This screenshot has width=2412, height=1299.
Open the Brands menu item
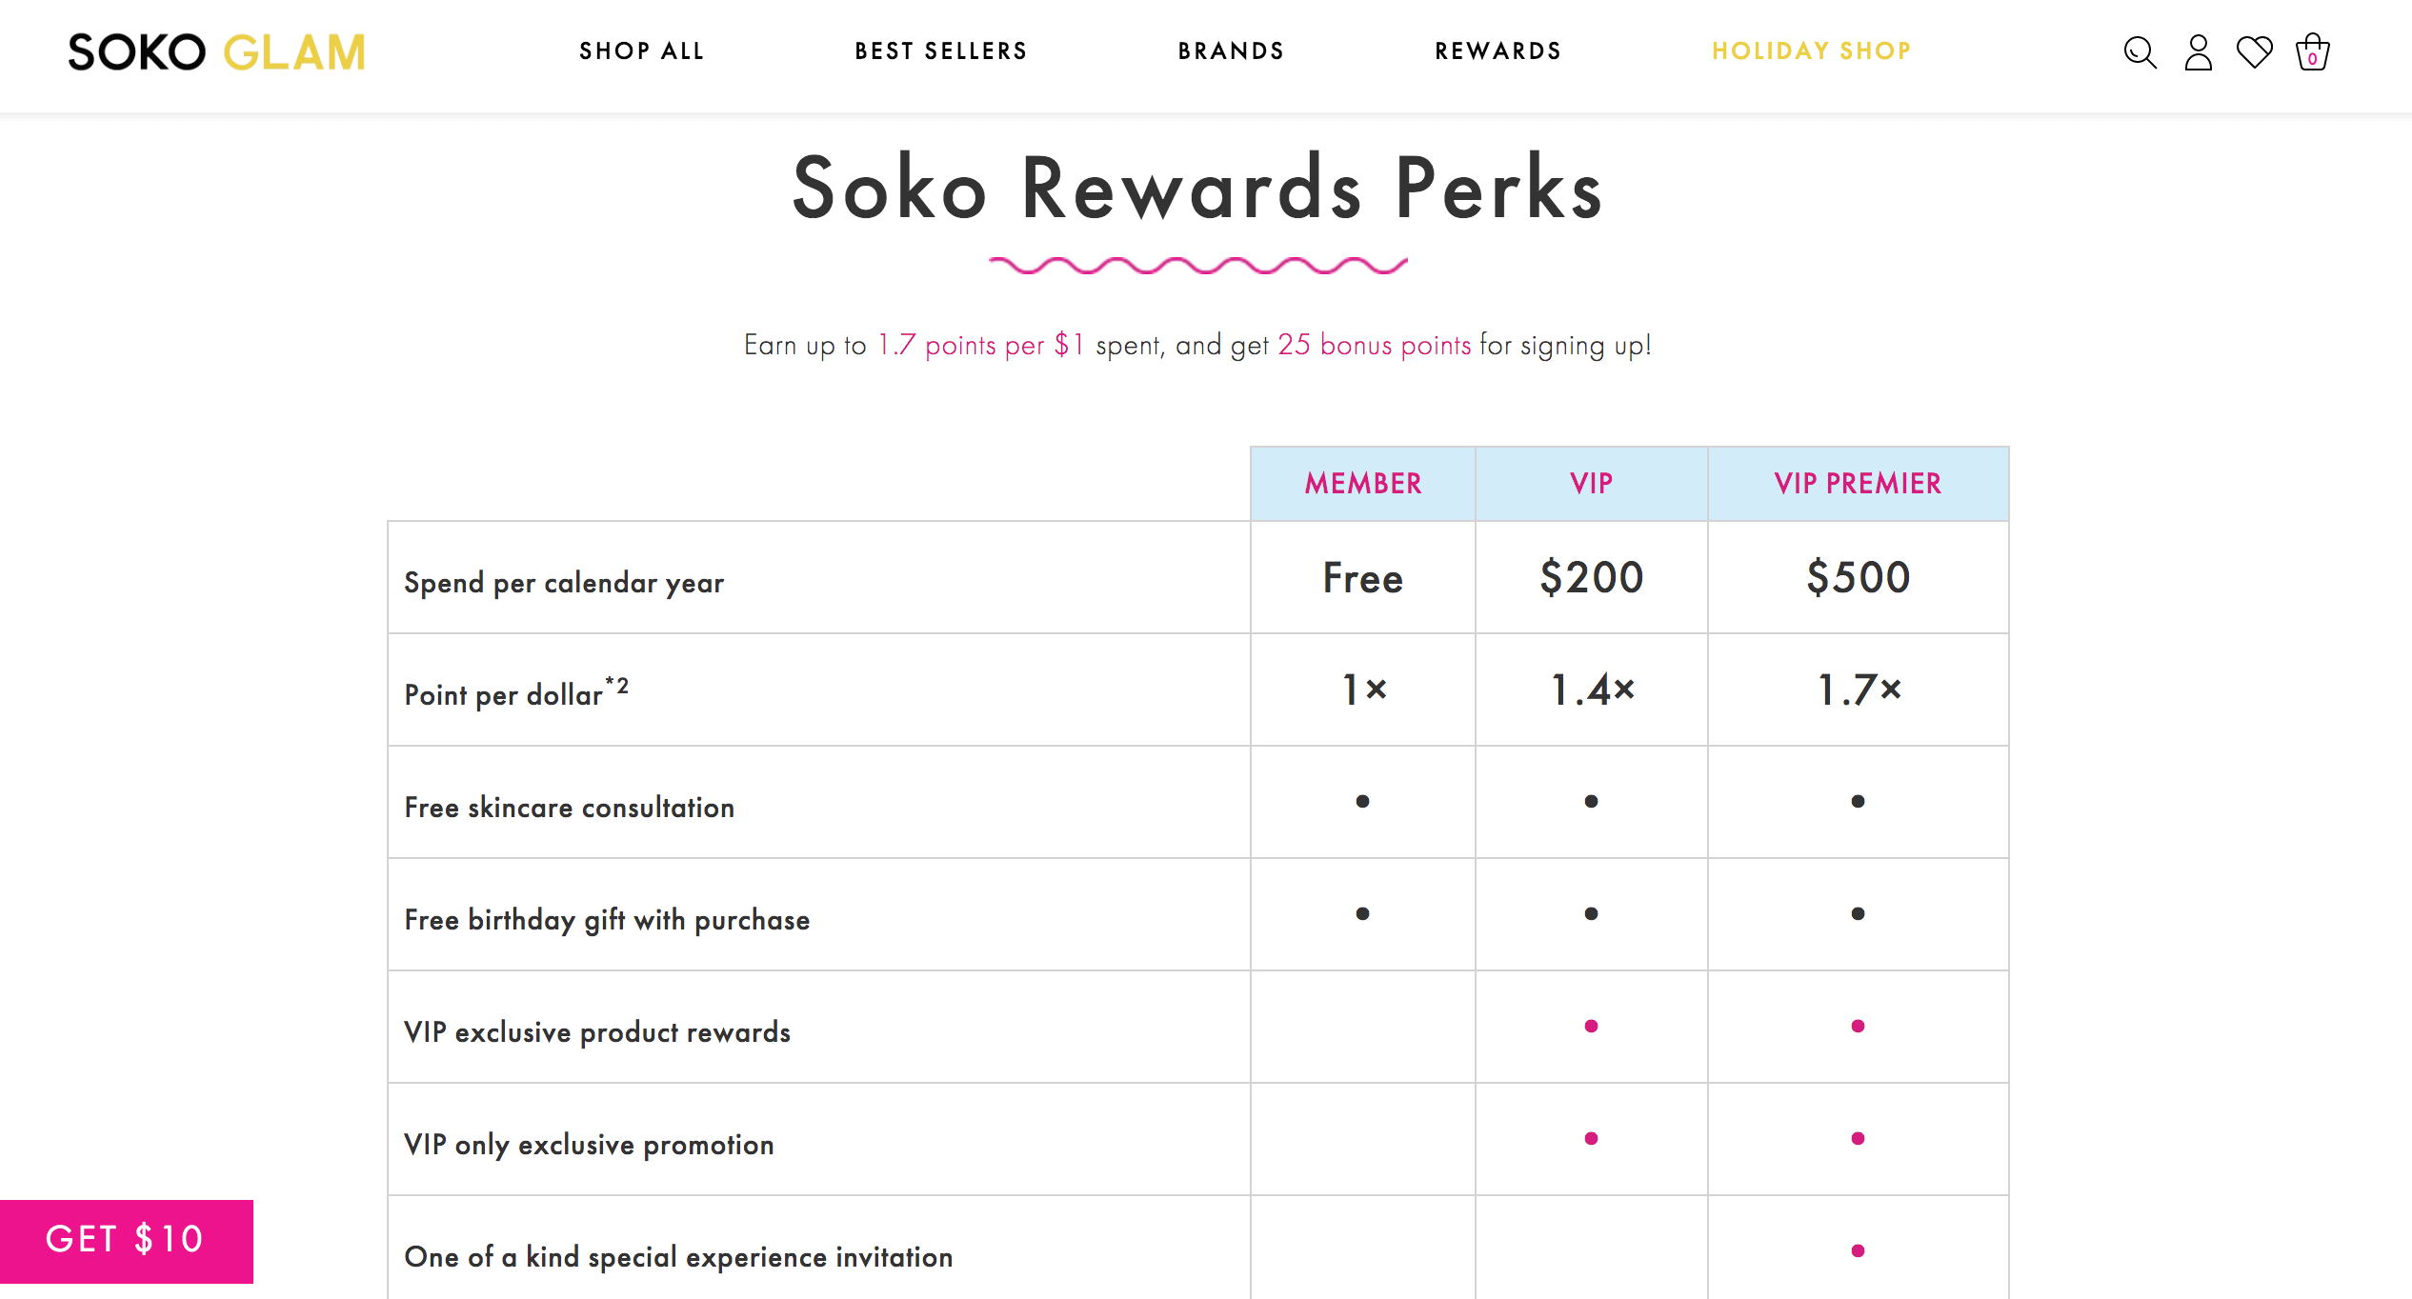point(1231,51)
